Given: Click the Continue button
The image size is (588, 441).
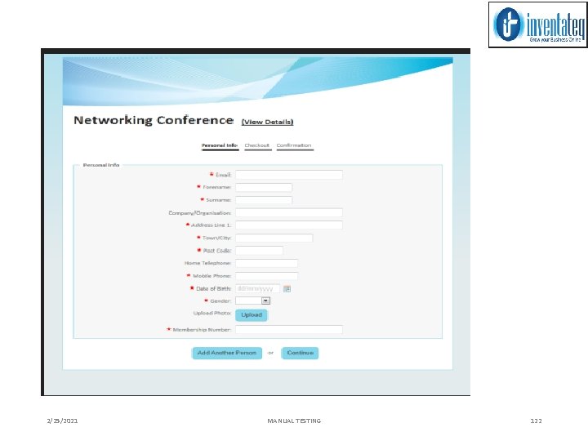Looking at the screenshot, I should 300,353.
